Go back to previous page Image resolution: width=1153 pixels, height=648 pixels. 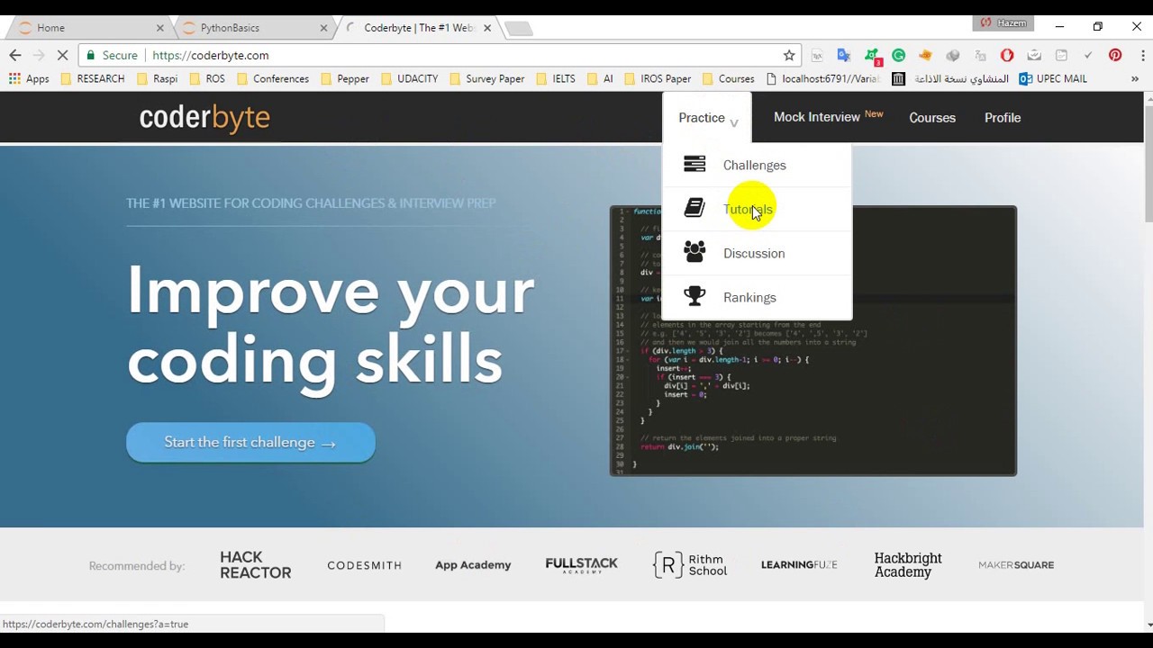[15, 55]
